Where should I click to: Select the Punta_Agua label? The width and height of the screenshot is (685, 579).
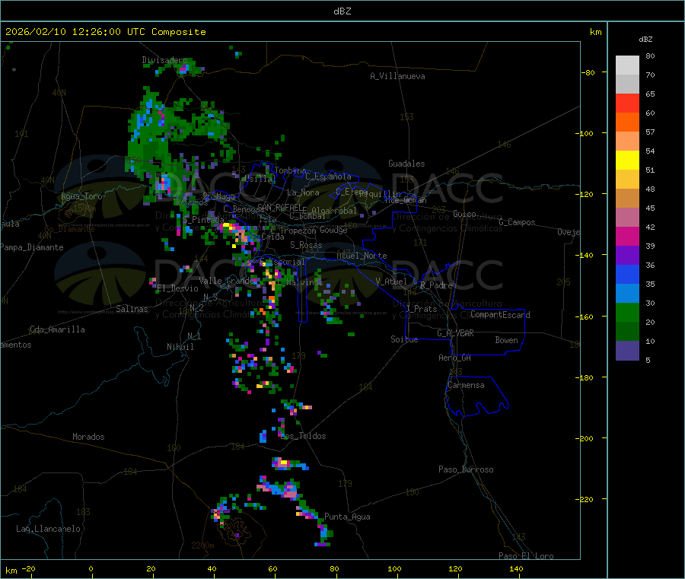[347, 517]
